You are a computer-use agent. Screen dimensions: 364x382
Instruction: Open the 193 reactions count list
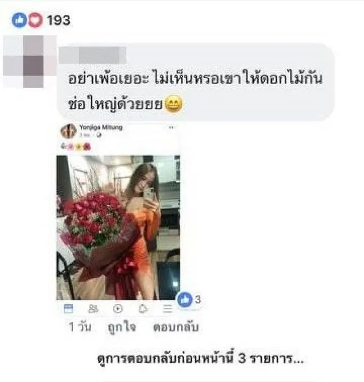coord(59,20)
